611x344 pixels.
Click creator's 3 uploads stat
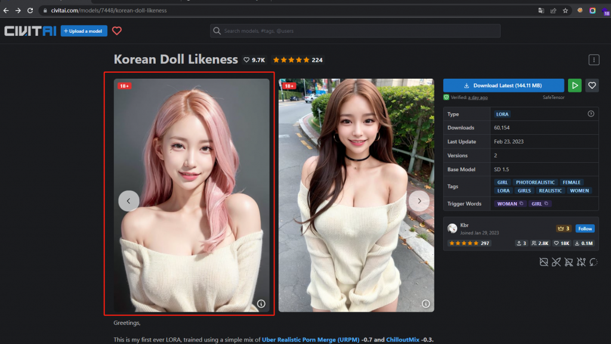[521, 243]
